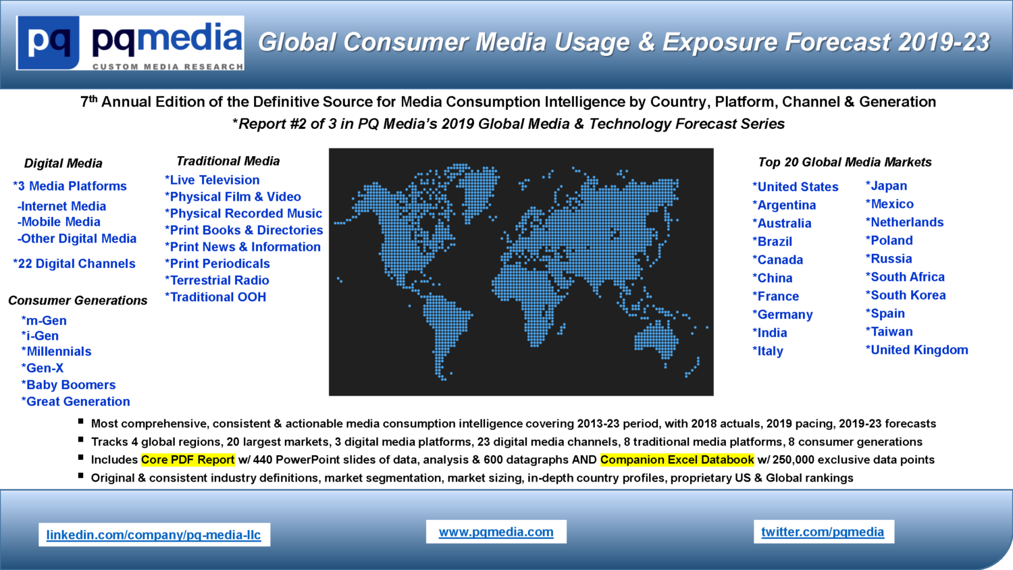Click the 'Most comprehensive, consistent & actionable' bullet
The height and width of the screenshot is (570, 1013).
[513, 424]
